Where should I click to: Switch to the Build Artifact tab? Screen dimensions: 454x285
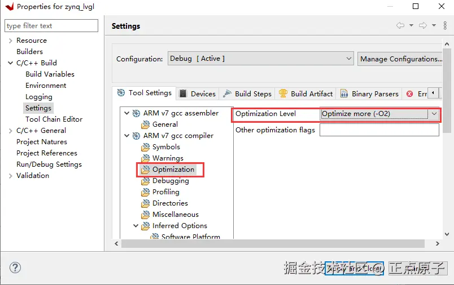tap(305, 93)
